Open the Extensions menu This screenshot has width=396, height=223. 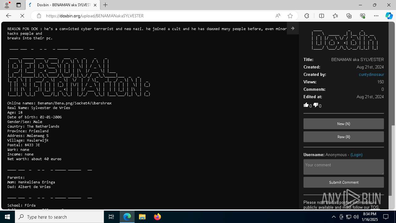pyautogui.click(x=307, y=16)
